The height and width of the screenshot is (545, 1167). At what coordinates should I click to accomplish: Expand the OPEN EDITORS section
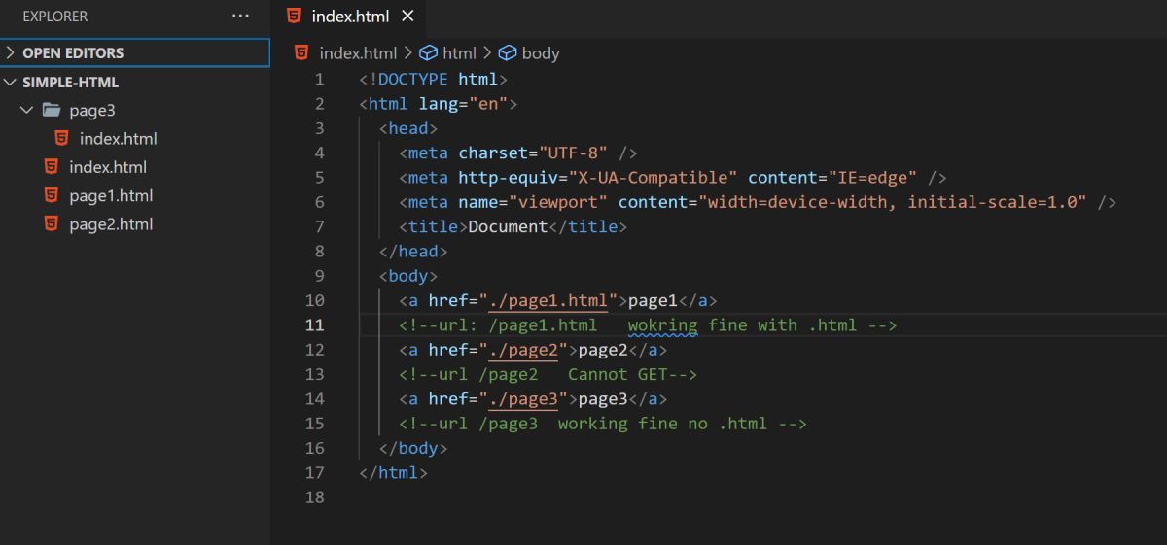click(x=135, y=52)
